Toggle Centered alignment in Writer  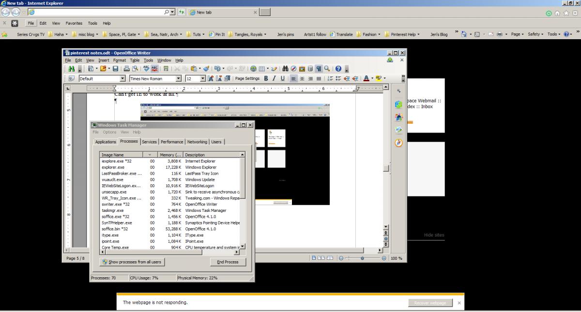click(302, 78)
